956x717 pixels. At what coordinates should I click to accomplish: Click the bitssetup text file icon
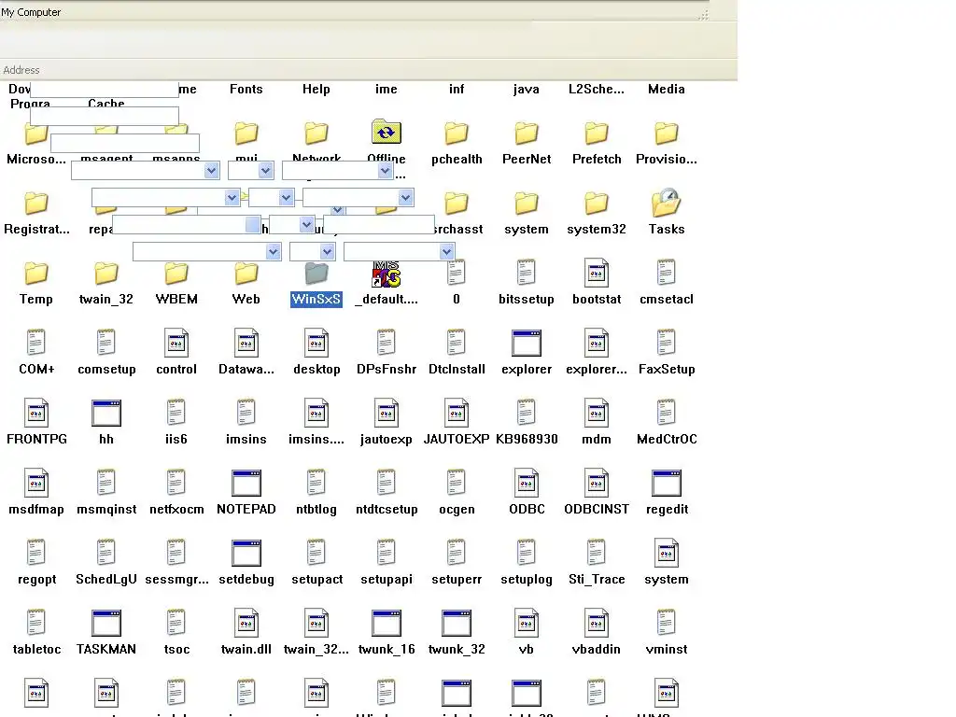click(527, 272)
